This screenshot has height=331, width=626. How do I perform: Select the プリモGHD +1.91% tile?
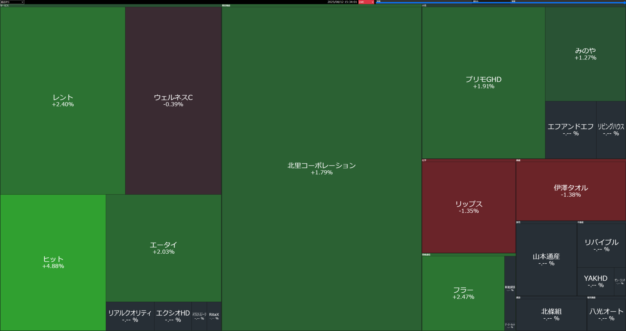(x=484, y=83)
